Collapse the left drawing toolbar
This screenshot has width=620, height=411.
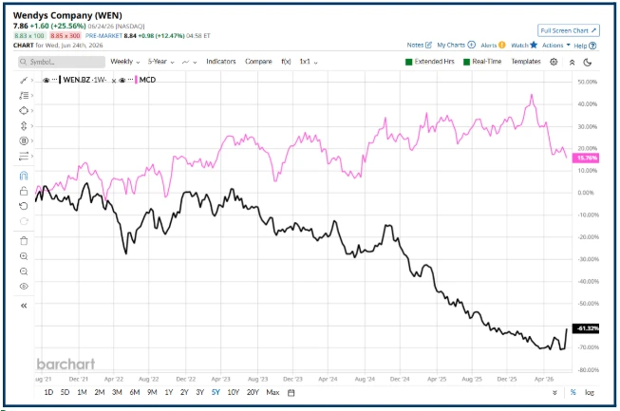pyautogui.click(x=24, y=306)
